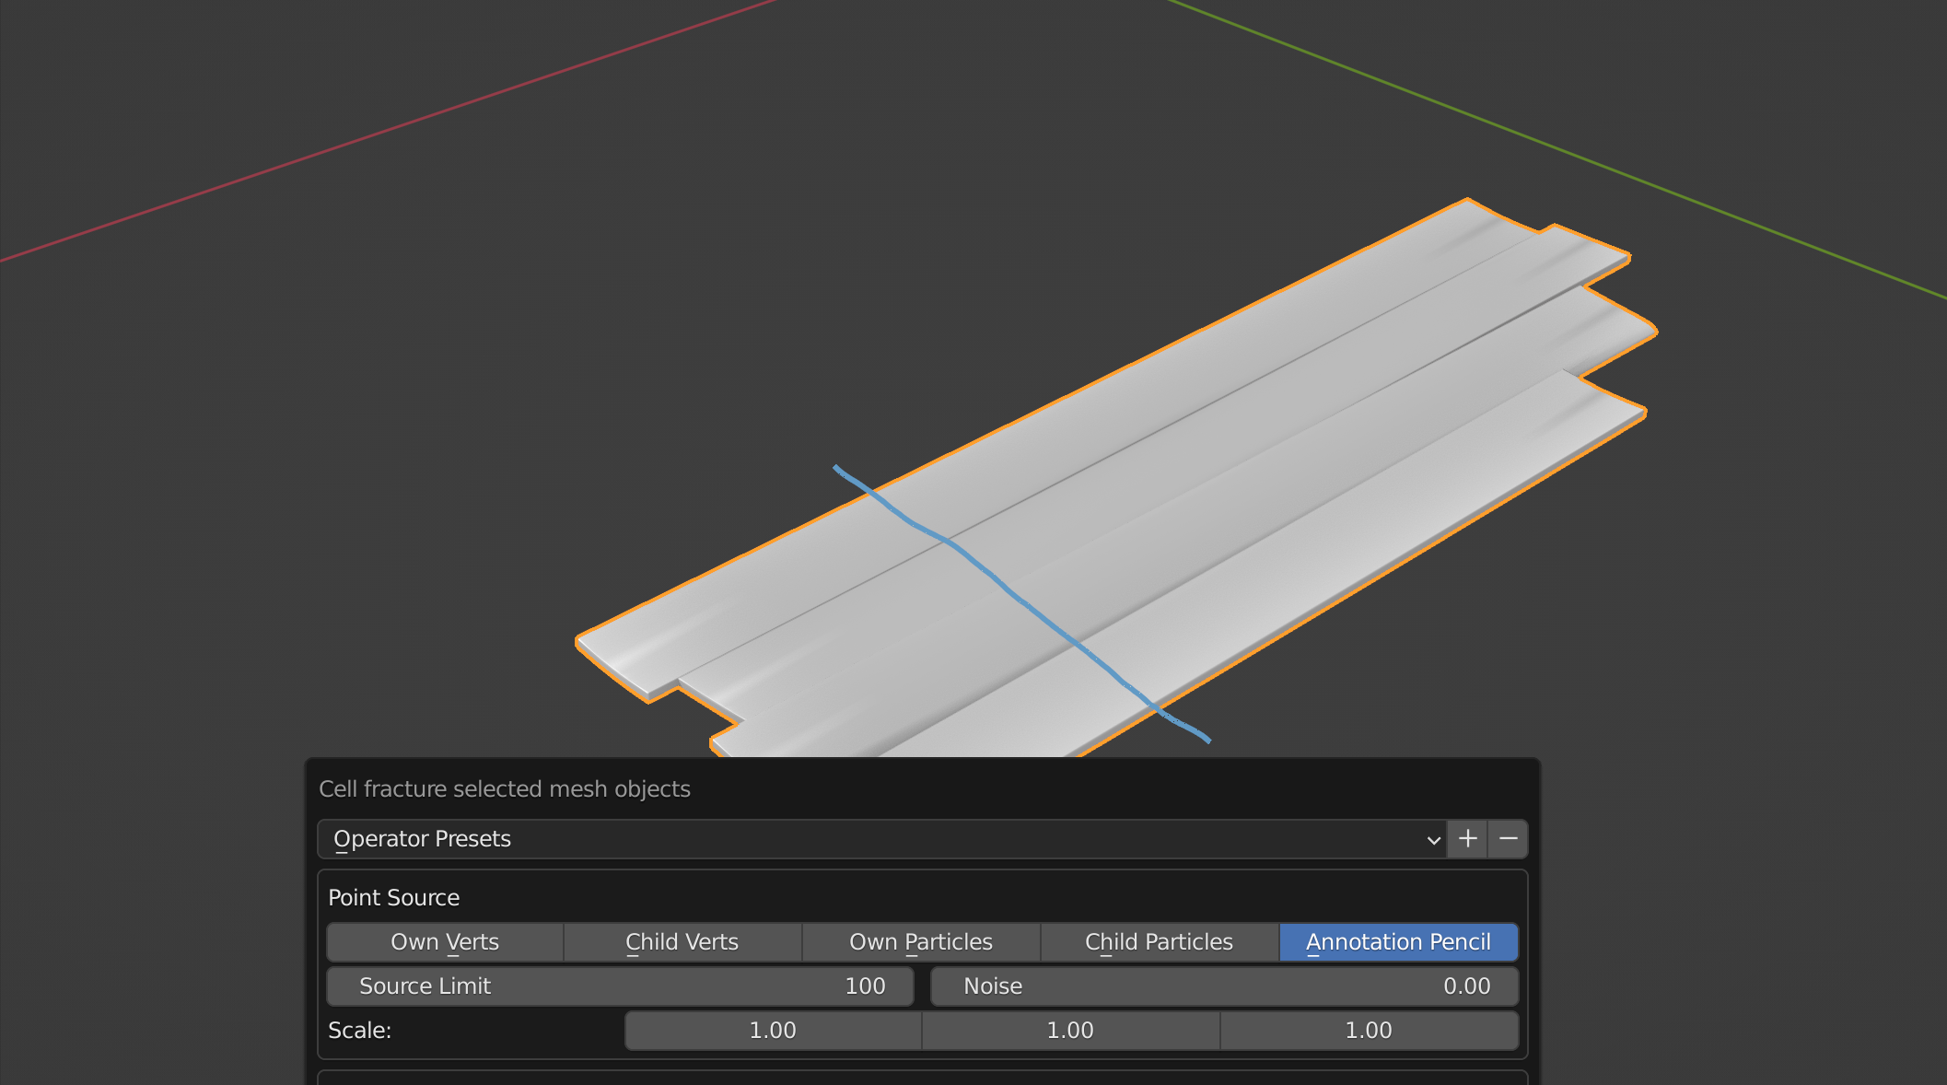The width and height of the screenshot is (1947, 1085).
Task: Select Child Particles point source
Action: point(1160,942)
